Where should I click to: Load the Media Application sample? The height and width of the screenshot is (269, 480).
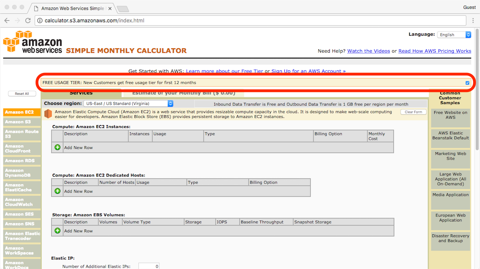coord(450,200)
